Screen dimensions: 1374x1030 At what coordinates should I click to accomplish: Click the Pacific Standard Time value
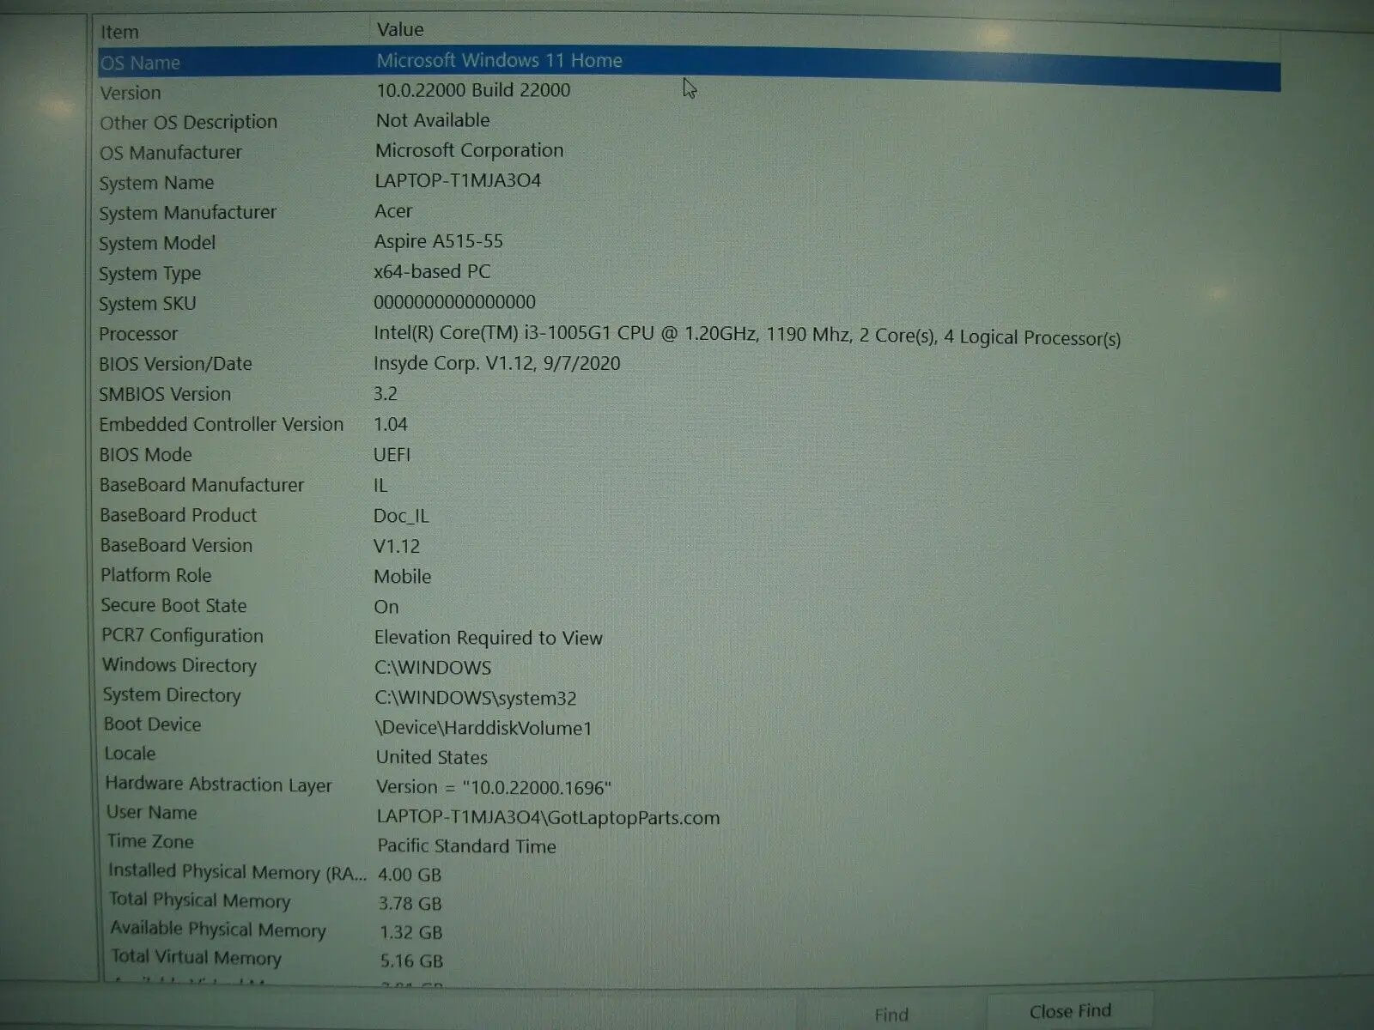click(467, 846)
